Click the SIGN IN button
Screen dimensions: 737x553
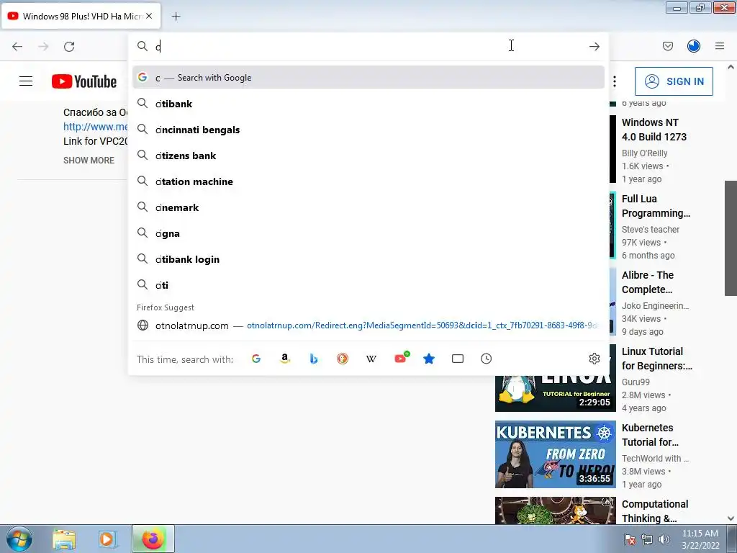point(674,81)
